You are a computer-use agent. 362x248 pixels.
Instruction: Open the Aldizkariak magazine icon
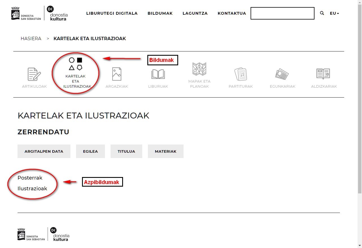coord(324,74)
